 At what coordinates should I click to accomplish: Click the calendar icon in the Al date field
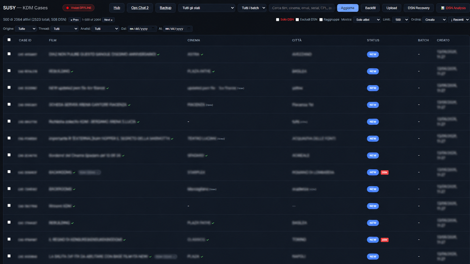click(x=189, y=29)
